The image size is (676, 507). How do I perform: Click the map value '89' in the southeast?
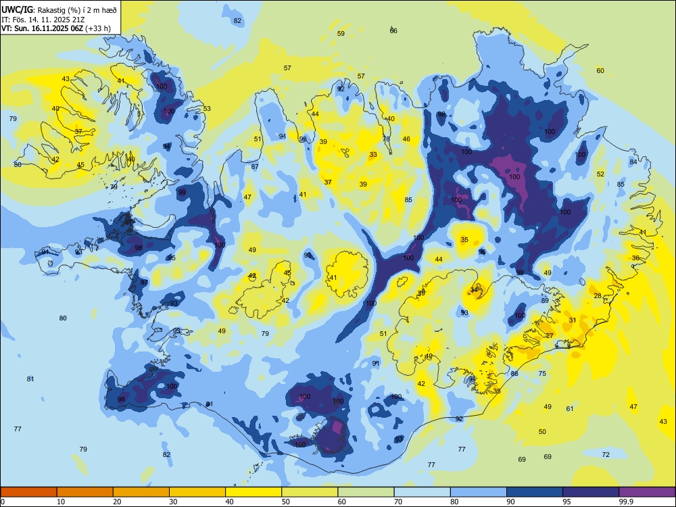pos(544,301)
